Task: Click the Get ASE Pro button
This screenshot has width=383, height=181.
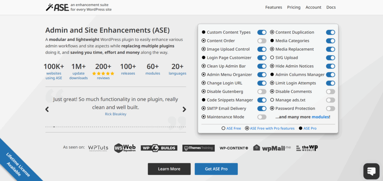Action: pos(216,169)
